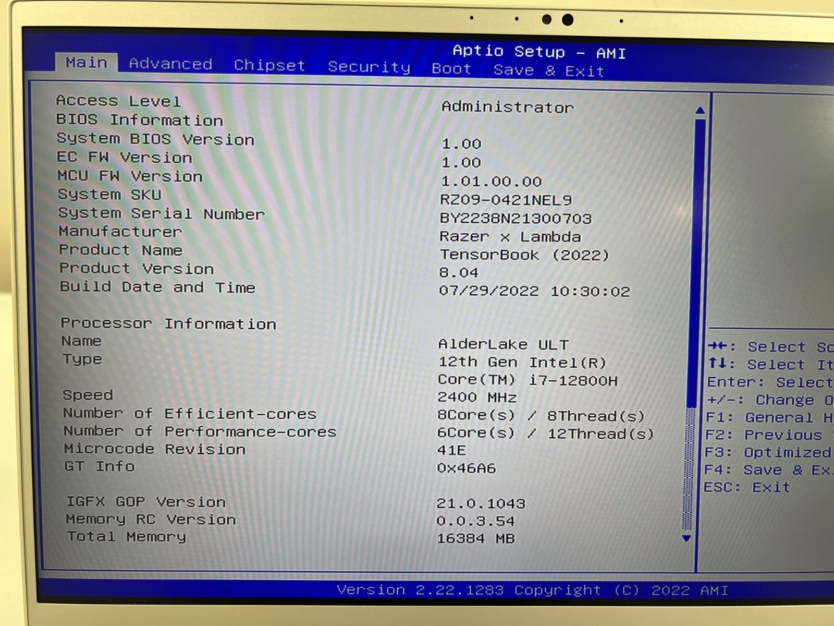The width and height of the screenshot is (834, 626).
Task: Click the microcode value 41E
Action: 451,450
